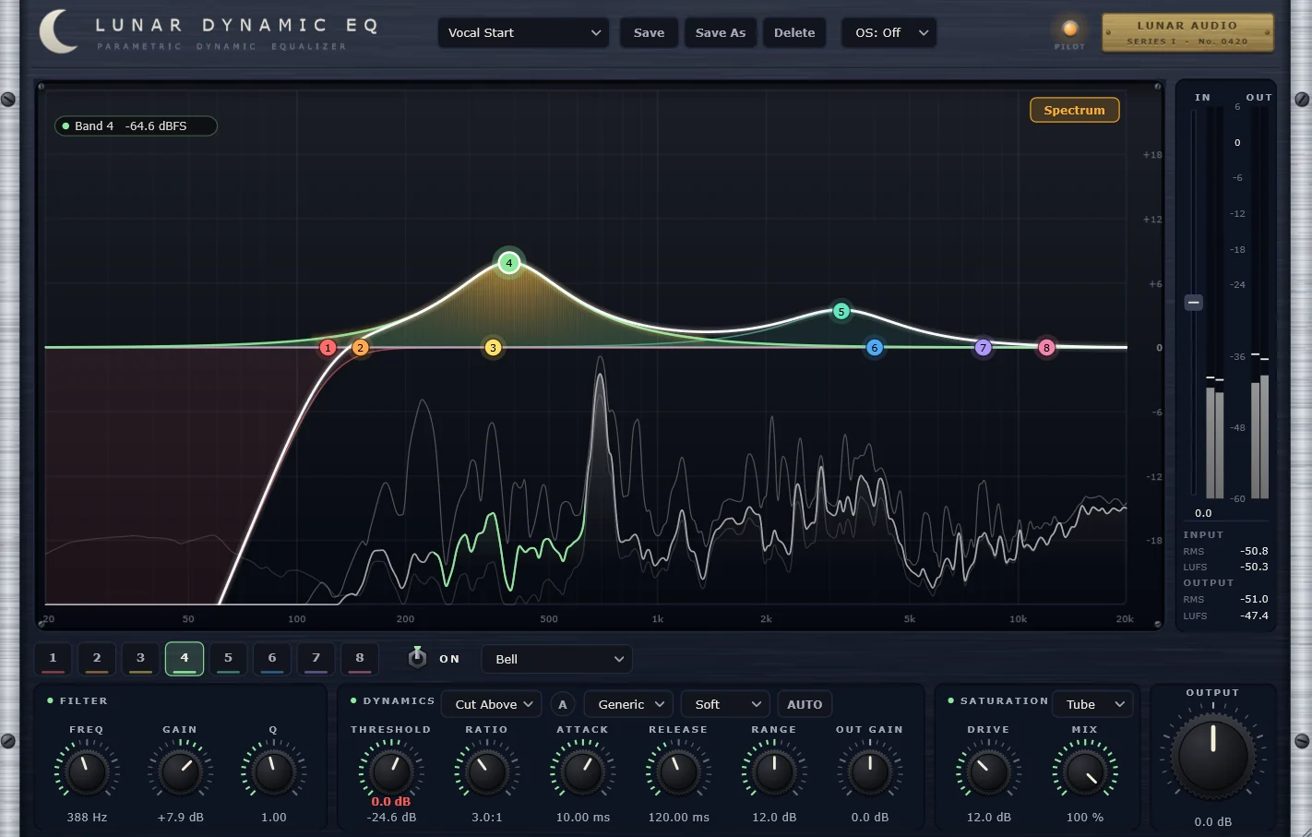1312x837 pixels.
Task: Toggle the SATURATION section enable dot
Action: click(950, 700)
